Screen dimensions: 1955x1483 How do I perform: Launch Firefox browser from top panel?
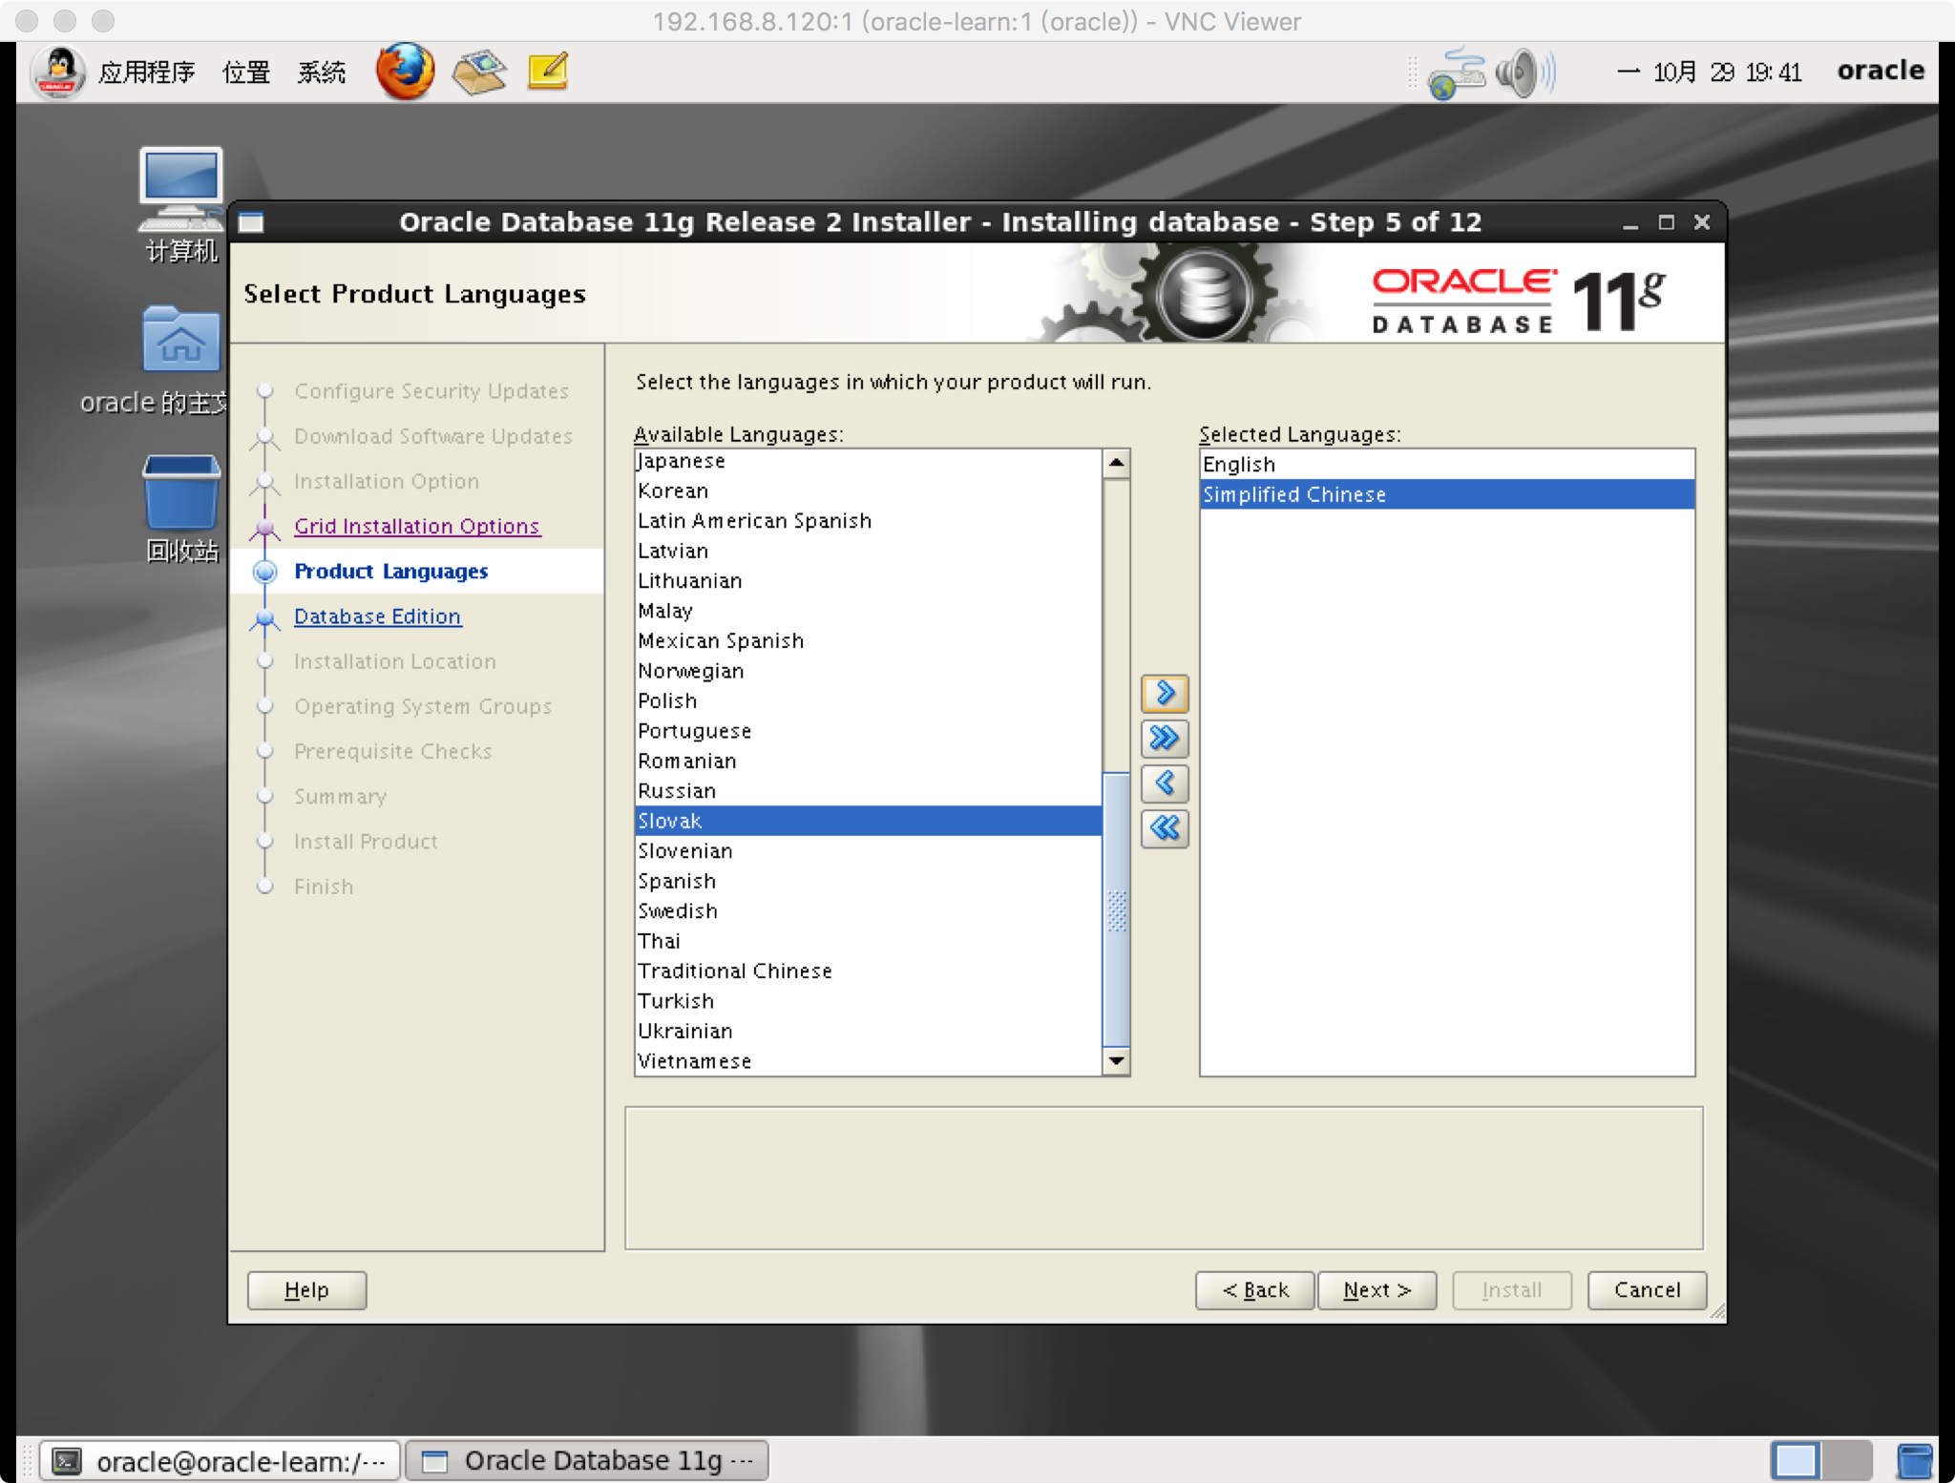pos(405,72)
